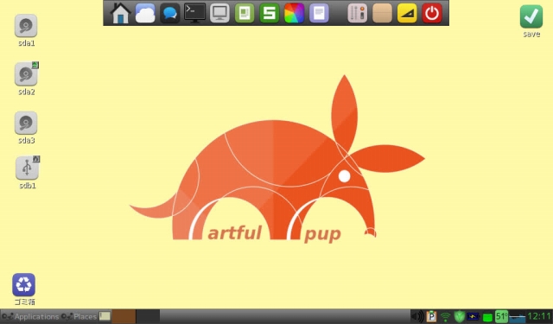Open the chat bubbles app in the dock

pyautogui.click(x=169, y=14)
